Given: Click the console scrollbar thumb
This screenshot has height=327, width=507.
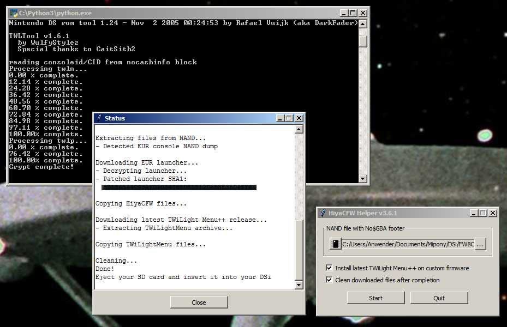Looking at the screenshot, I should pos(363,41).
